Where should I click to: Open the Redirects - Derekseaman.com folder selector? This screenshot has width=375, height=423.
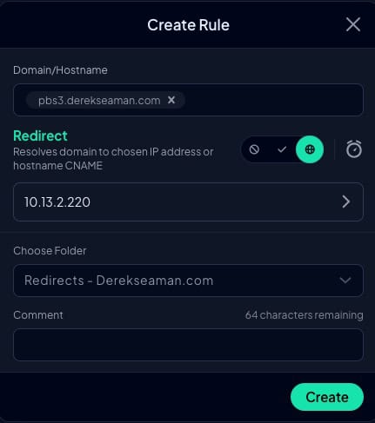click(188, 281)
